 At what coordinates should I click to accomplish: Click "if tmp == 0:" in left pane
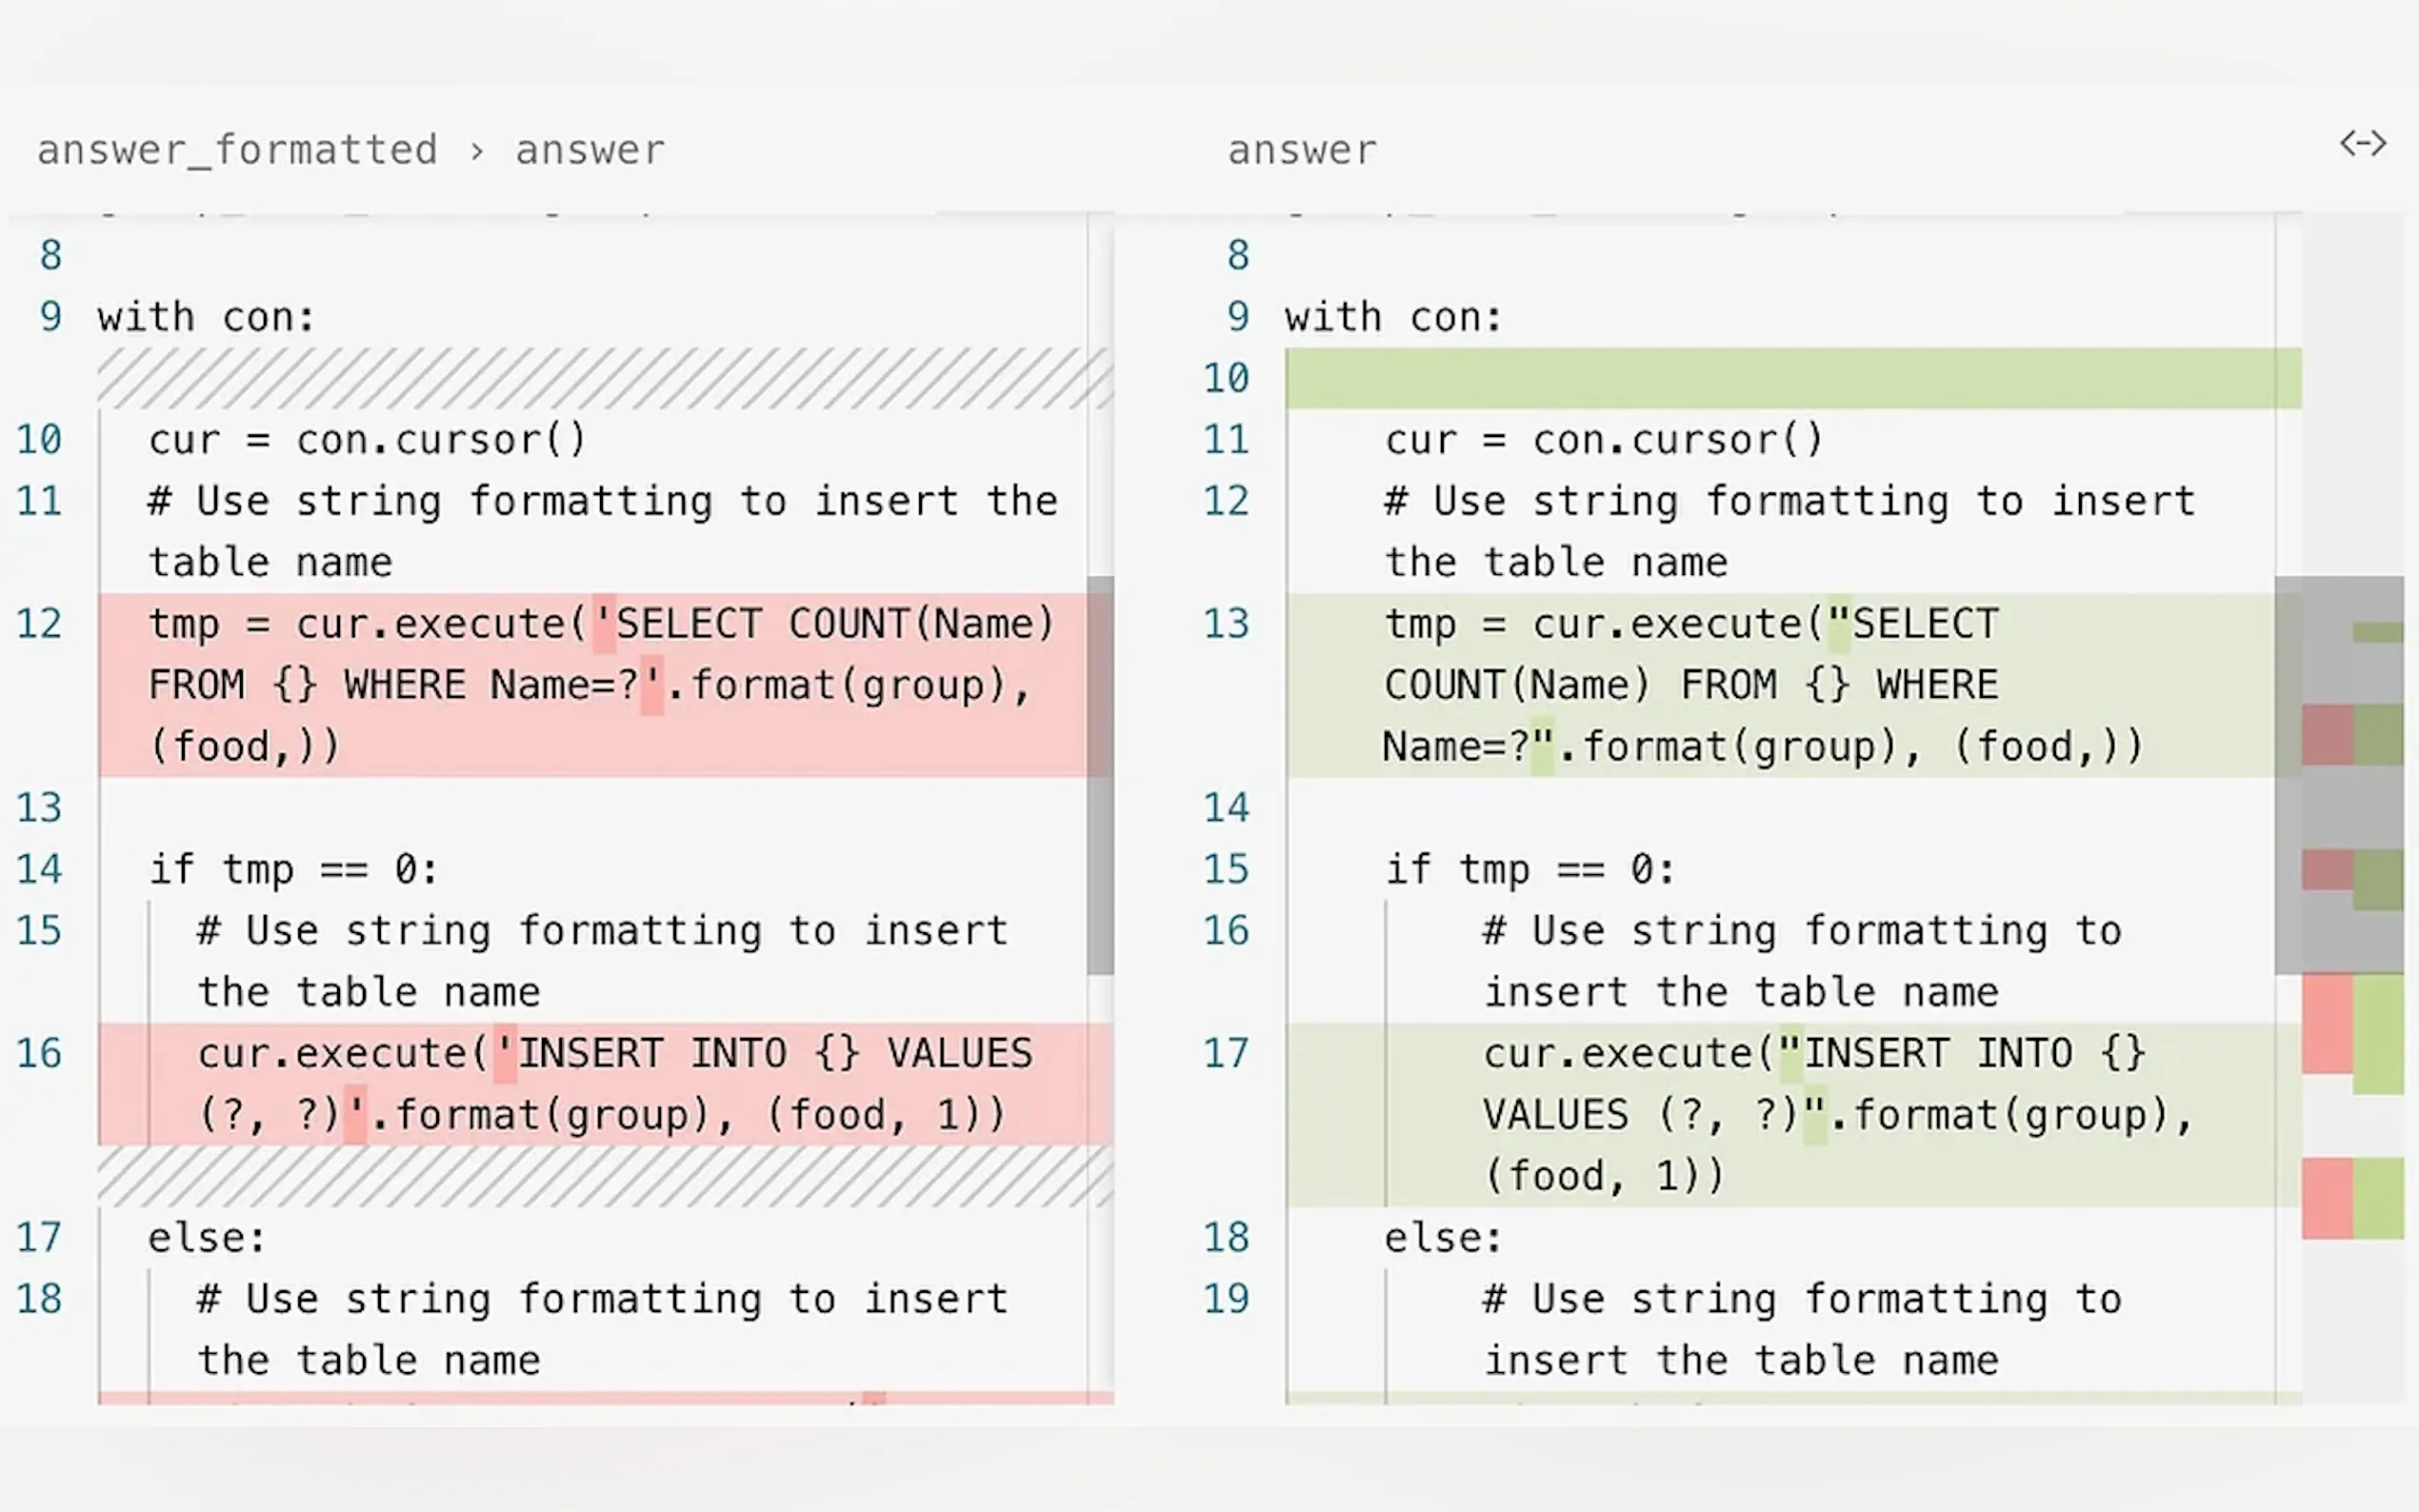[293, 869]
